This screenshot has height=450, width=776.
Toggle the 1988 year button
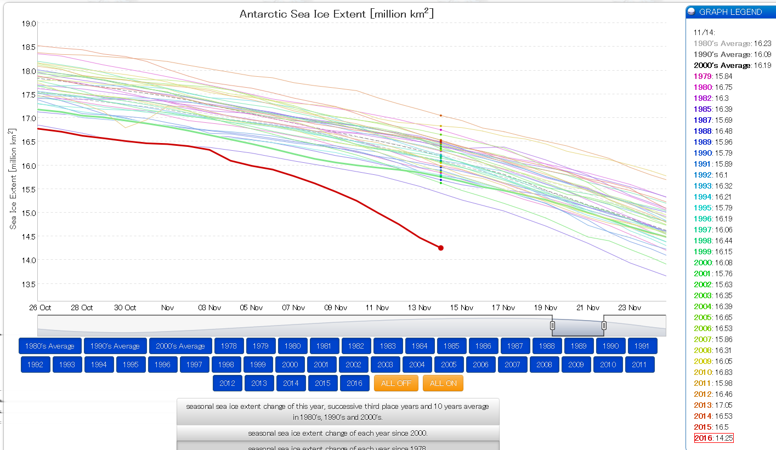coord(547,346)
